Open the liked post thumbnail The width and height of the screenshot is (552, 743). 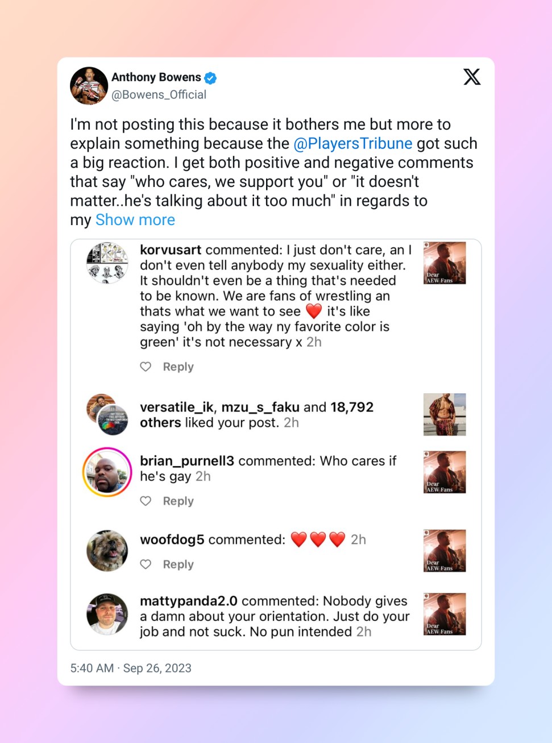click(x=445, y=414)
